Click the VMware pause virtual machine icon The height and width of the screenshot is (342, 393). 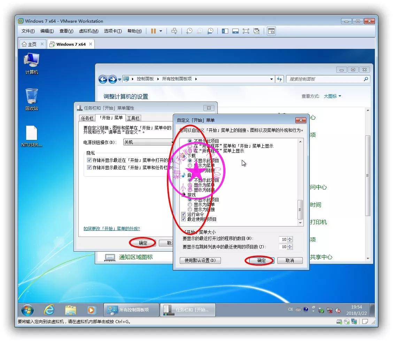coord(153,31)
